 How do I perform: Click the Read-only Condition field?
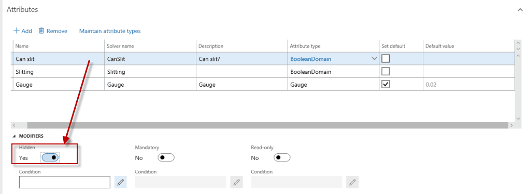pyautogui.click(x=296, y=182)
